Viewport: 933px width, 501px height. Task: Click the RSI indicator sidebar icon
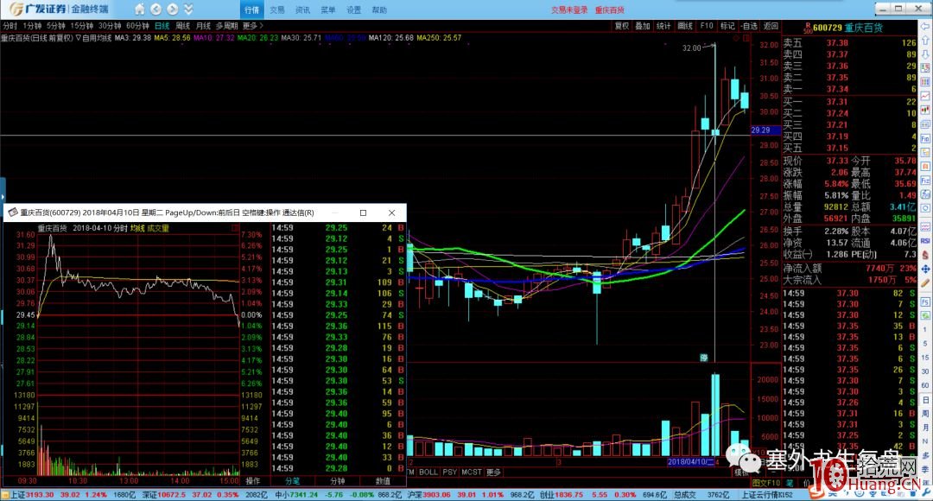point(926,240)
